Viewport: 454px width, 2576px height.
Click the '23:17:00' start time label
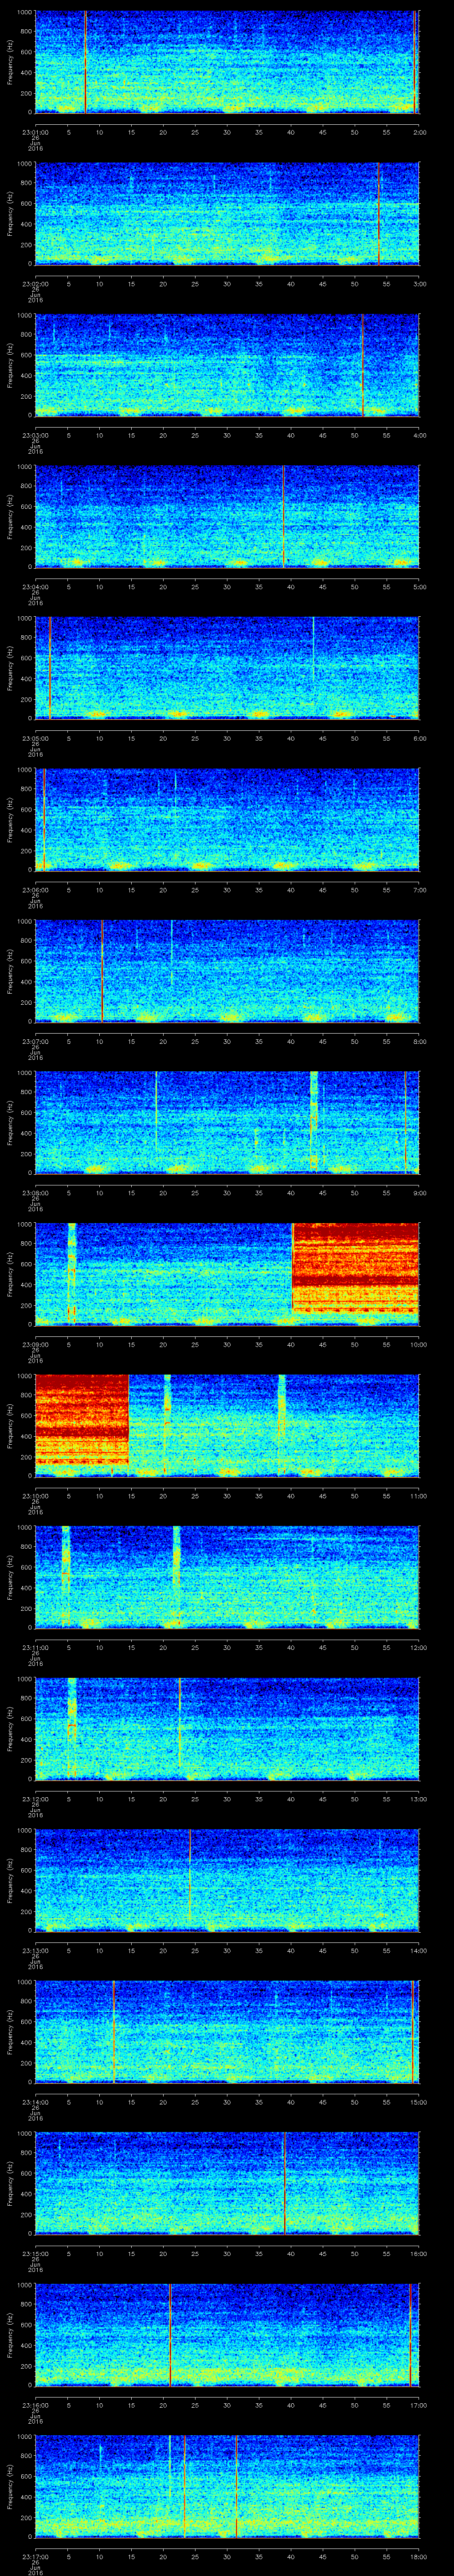point(35,2556)
